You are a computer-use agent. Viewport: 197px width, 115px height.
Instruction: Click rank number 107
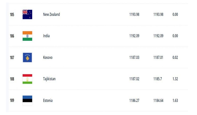click(x=12, y=57)
